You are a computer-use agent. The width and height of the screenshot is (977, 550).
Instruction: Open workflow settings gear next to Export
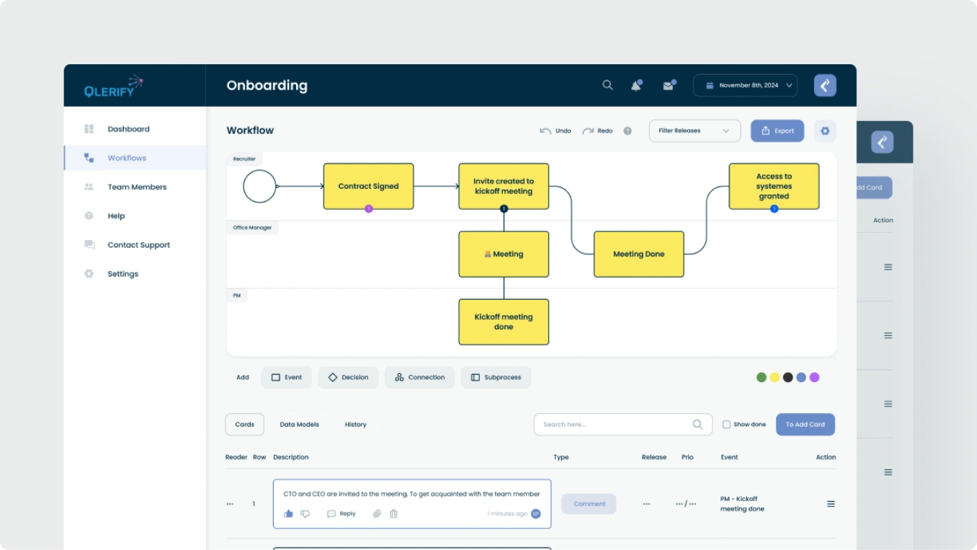[x=825, y=131]
